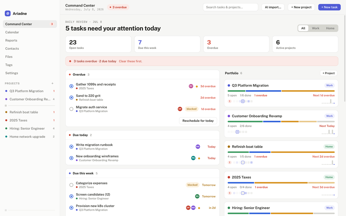Mark Gather 1099s and receipts complete
This screenshot has width=346, height=216.
[71, 86]
